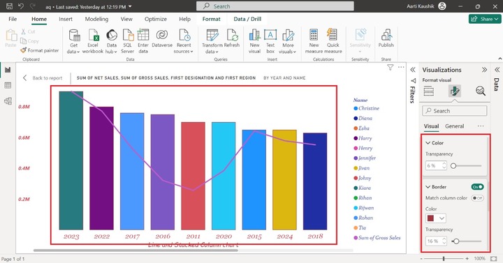Adjust the Color transparency slider handle
Viewport: 503px width, 263px height.
point(453,166)
